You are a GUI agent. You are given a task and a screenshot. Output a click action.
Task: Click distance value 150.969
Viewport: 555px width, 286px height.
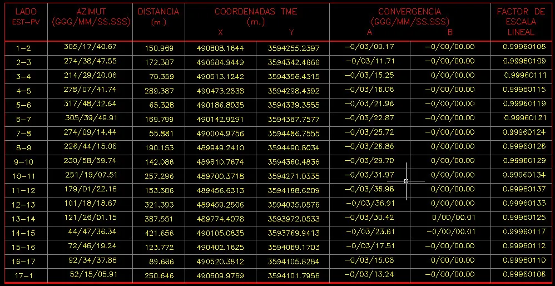159,48
